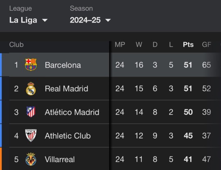The width and height of the screenshot is (221, 170).
Task: Open the La Liga league dropdown
Action: (x=29, y=20)
